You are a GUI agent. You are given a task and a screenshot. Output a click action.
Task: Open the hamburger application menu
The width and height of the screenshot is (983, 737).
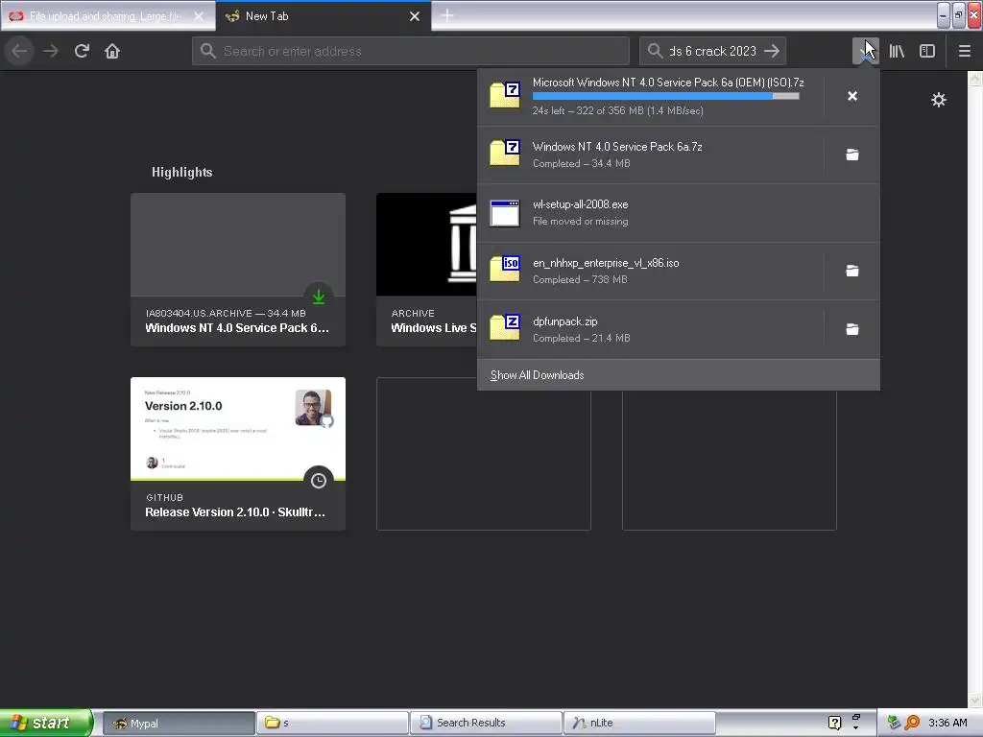[964, 51]
